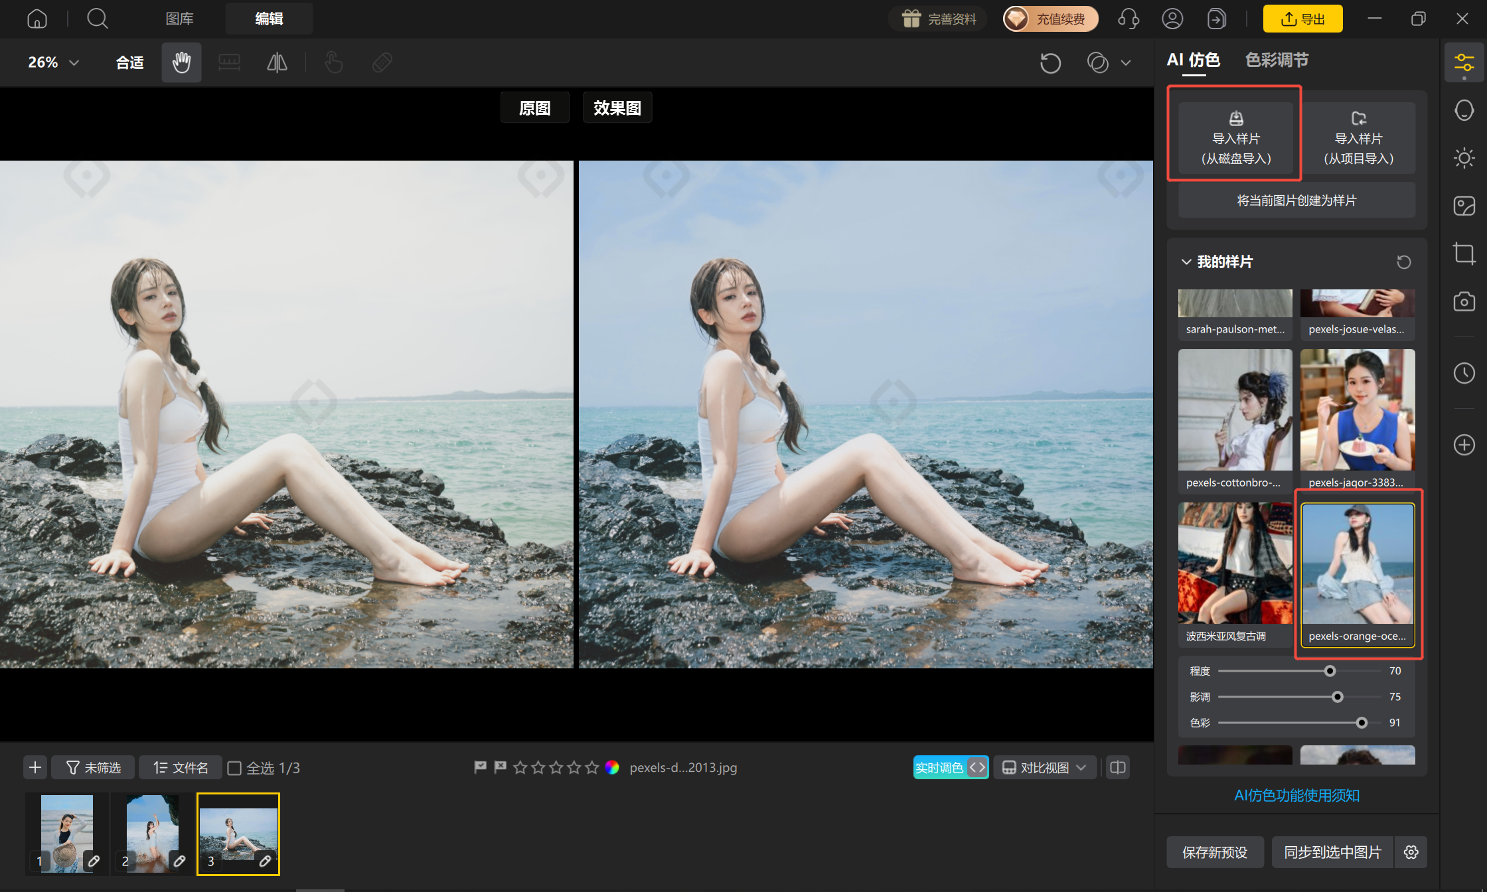Open the camera snapshot icon in sidebar
Viewport: 1487px width, 892px height.
[1464, 302]
